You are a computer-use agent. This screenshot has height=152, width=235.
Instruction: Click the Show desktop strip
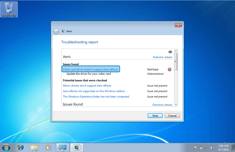click(x=233, y=148)
